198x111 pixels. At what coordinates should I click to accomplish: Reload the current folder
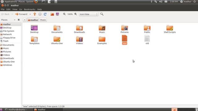[x=45, y=14]
